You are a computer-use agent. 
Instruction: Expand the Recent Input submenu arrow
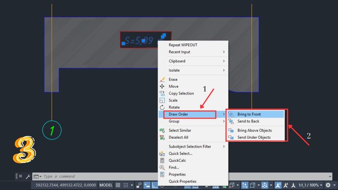(x=224, y=52)
